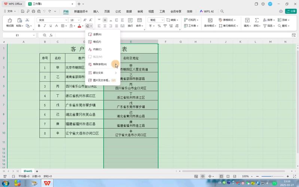The height and width of the screenshot is (187, 299).
Task: Choose Clear Contents (C) in menu
Action: [103, 49]
